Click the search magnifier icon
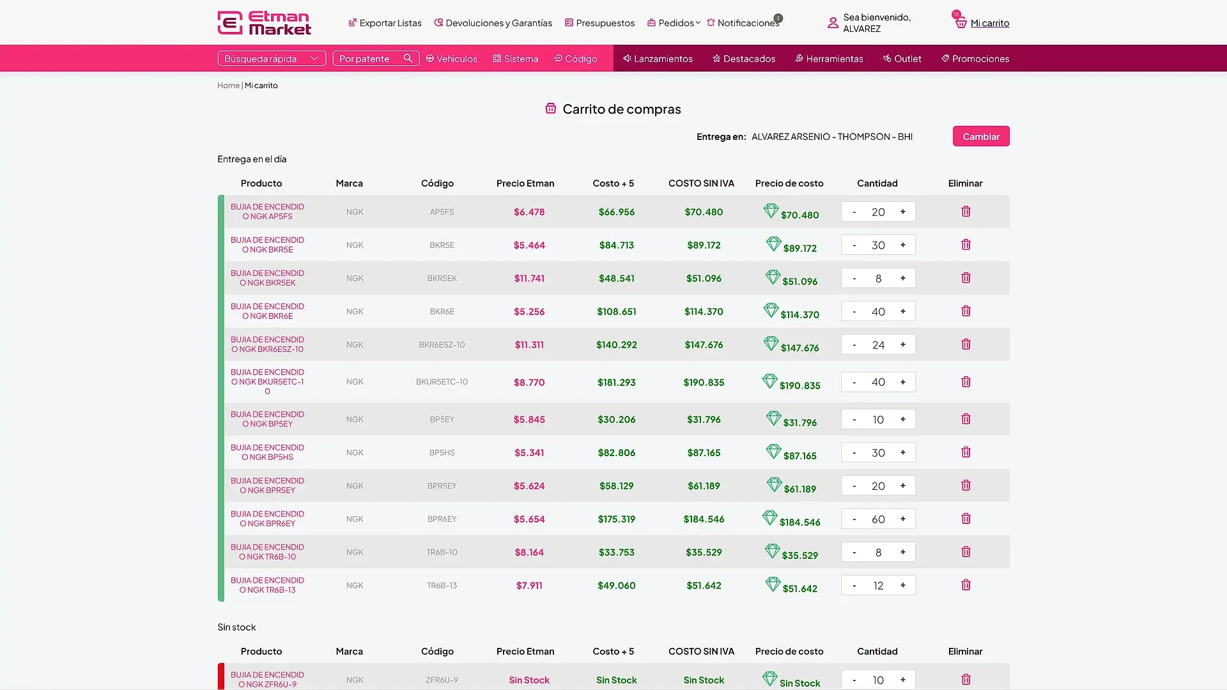1227x690 pixels. (408, 58)
